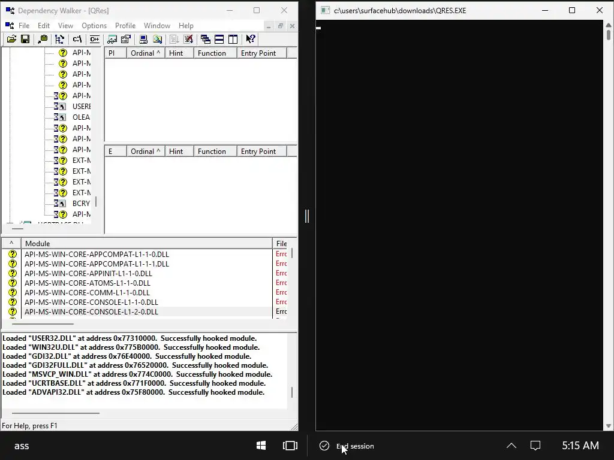Select API-MS-WIN-CORE-CONSOLE-L1-1-0.DLL row
The width and height of the screenshot is (614, 460).
click(144, 302)
